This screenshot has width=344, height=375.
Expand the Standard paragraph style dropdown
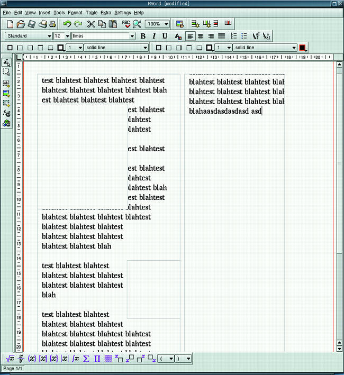tap(49, 36)
